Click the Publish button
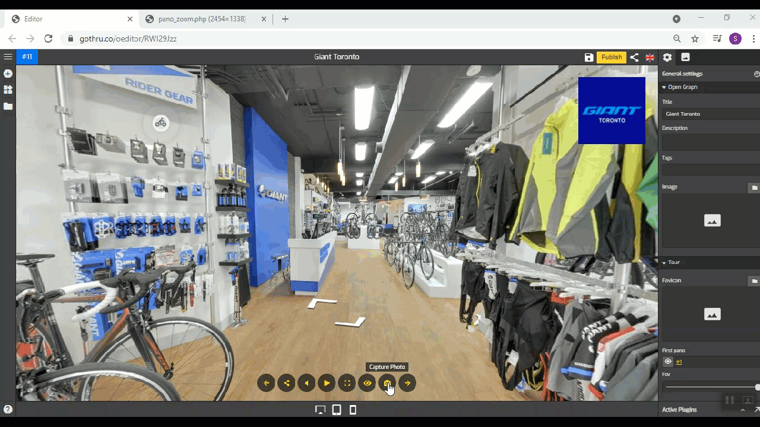 point(612,58)
